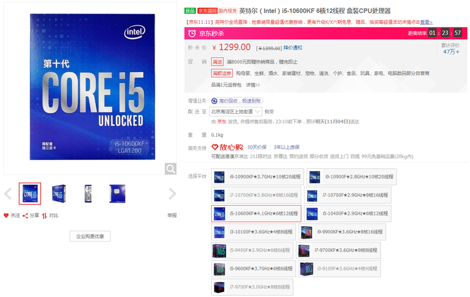Click the 举报 report link

tap(172, 215)
